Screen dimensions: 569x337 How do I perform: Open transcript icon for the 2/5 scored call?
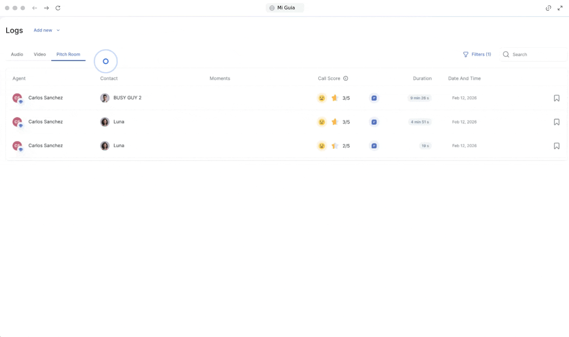pyautogui.click(x=374, y=146)
